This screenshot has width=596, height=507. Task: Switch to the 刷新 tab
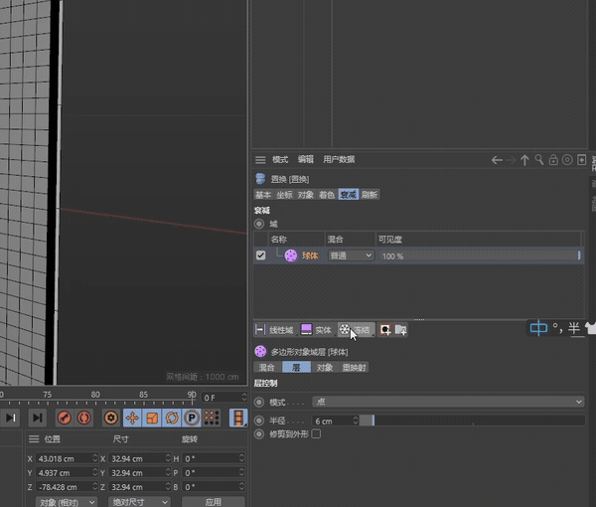point(370,195)
